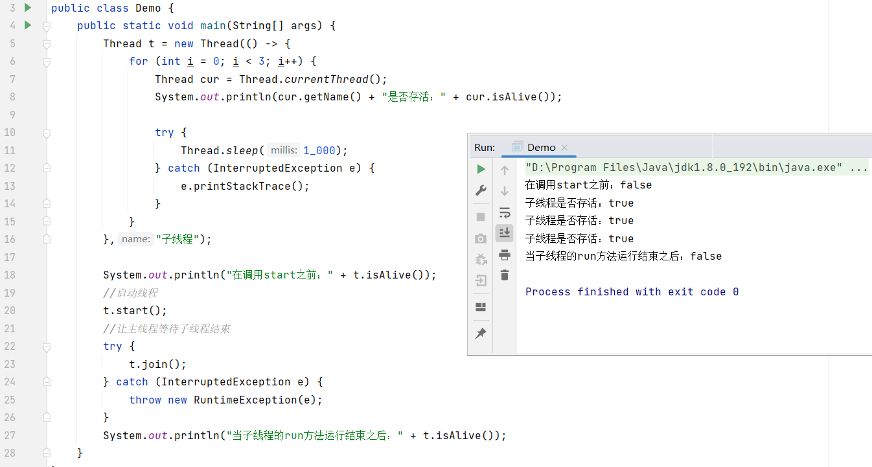Collapse Thread lambda fold at line 5
Screen dimensions: 872x467
47,44
